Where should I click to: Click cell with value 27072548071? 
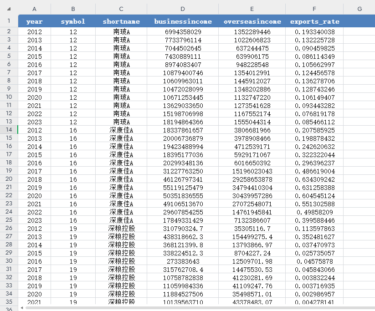(x=252, y=204)
